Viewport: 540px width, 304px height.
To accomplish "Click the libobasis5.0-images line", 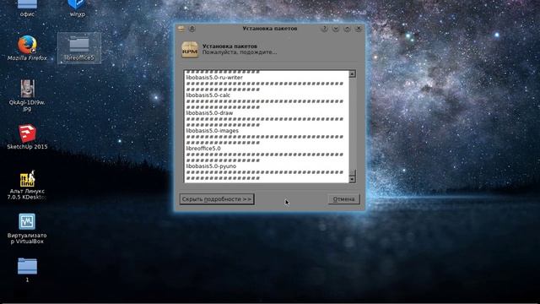I will (x=212, y=131).
